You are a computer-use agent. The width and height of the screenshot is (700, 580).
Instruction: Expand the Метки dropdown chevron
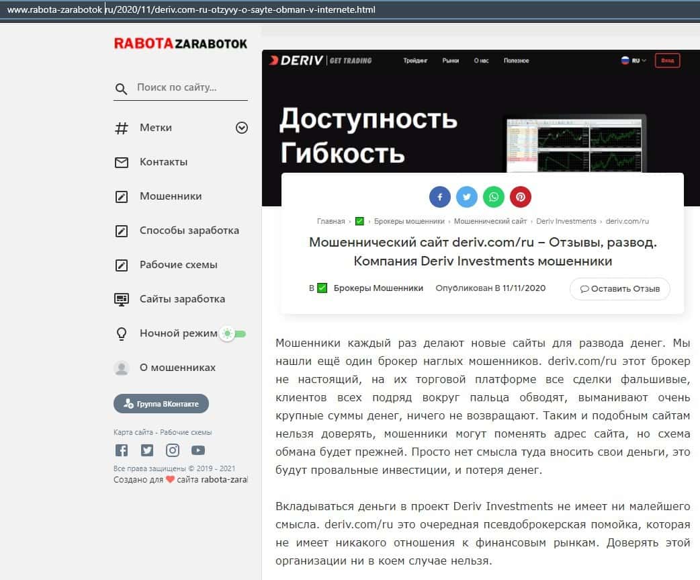[242, 128]
